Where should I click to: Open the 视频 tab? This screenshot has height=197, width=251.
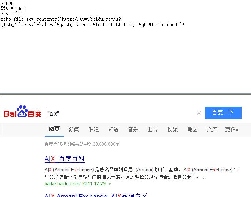(x=172, y=129)
